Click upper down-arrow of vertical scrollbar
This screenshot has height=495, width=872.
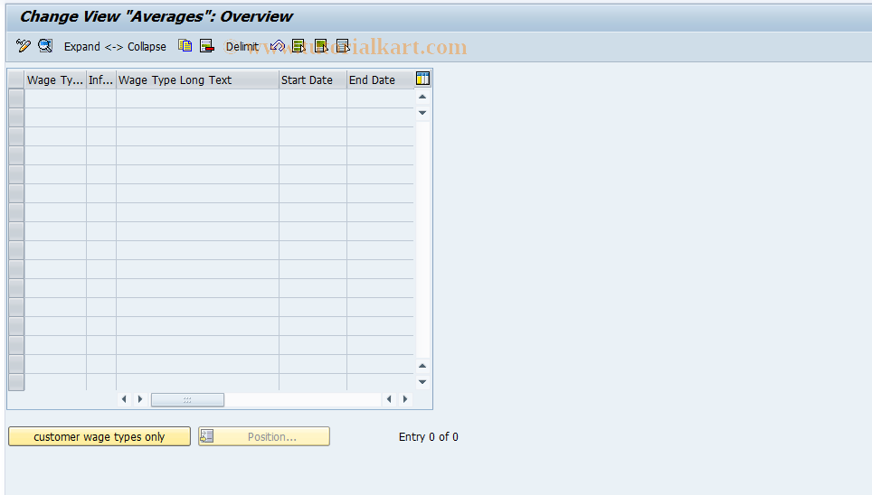pyautogui.click(x=422, y=113)
